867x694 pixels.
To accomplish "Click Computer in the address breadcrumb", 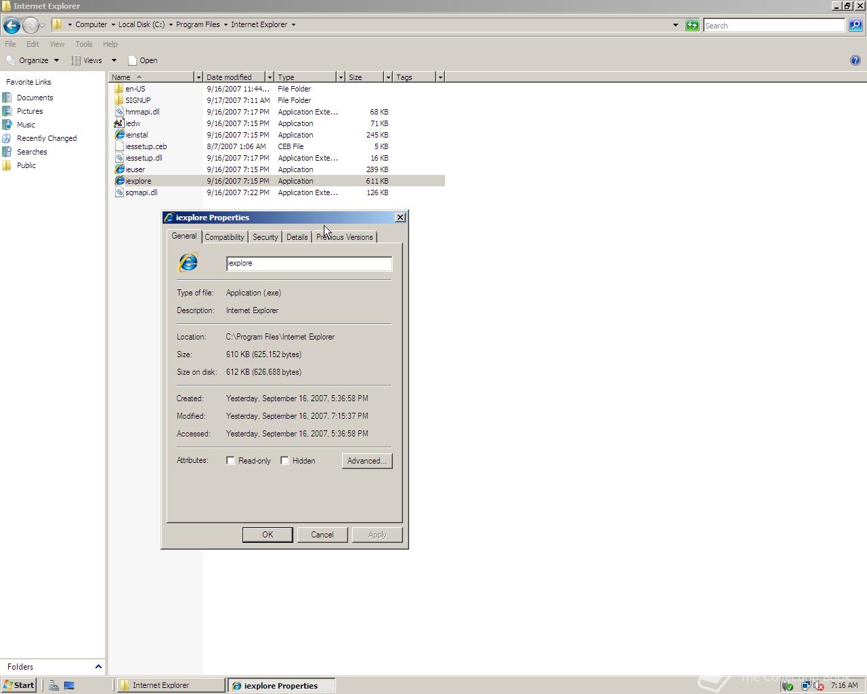I will pyautogui.click(x=91, y=24).
